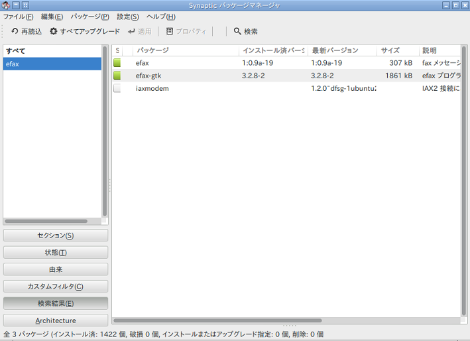Open the 設定(S) menu
The width and height of the screenshot is (470, 341).
[x=128, y=17]
